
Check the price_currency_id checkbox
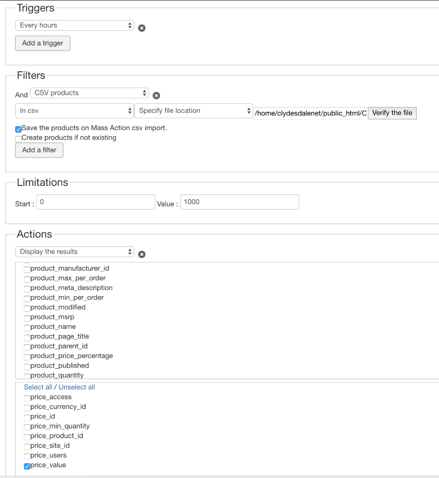point(27,408)
